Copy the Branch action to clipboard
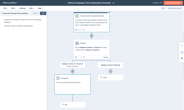 point(81,57)
